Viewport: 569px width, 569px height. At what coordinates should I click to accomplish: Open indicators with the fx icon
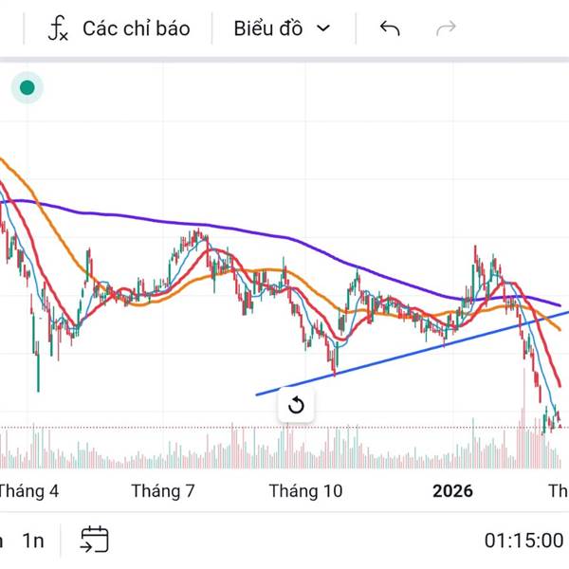point(59,28)
